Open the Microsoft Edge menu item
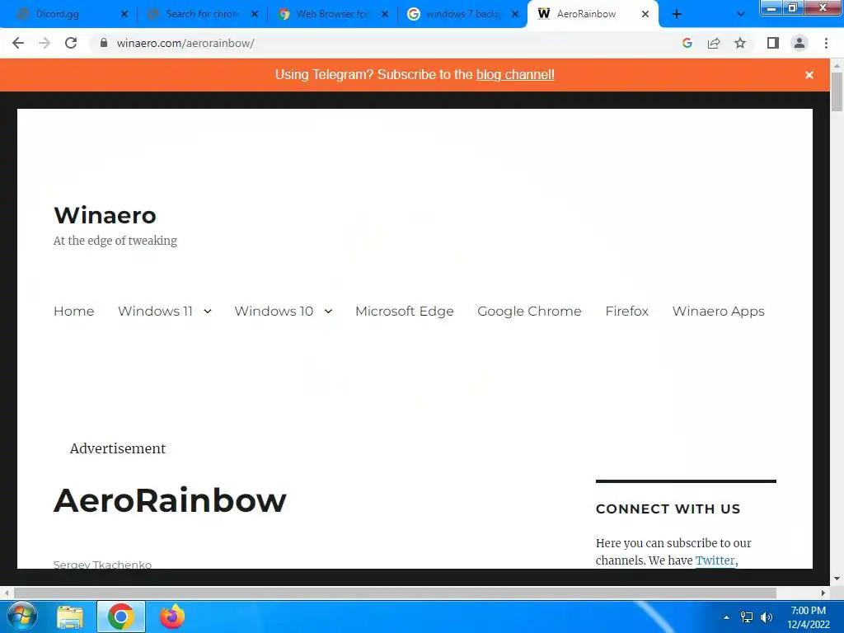 coord(404,311)
